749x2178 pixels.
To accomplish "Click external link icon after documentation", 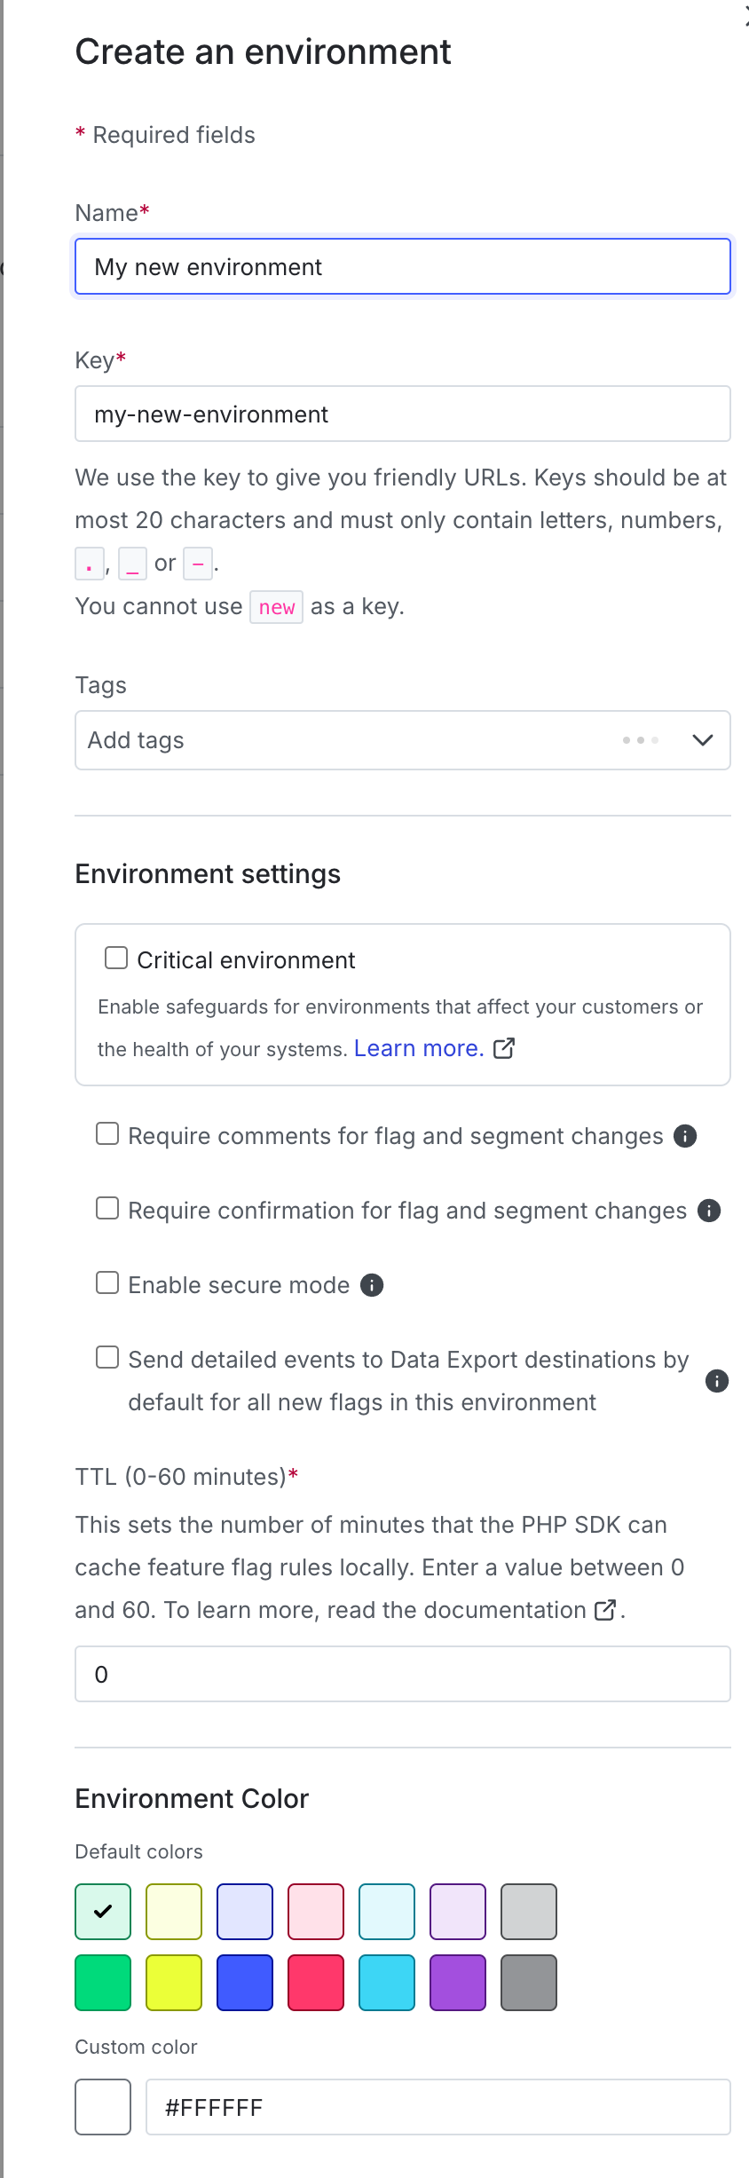I will [605, 1610].
